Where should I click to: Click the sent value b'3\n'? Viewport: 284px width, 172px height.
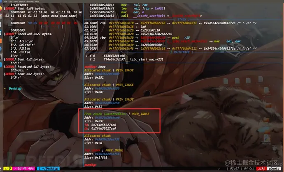pyautogui.click(x=16, y=78)
